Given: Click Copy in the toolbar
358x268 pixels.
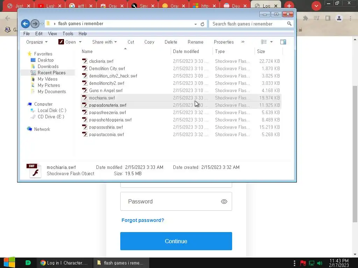Looking at the screenshot, I should [149, 42].
